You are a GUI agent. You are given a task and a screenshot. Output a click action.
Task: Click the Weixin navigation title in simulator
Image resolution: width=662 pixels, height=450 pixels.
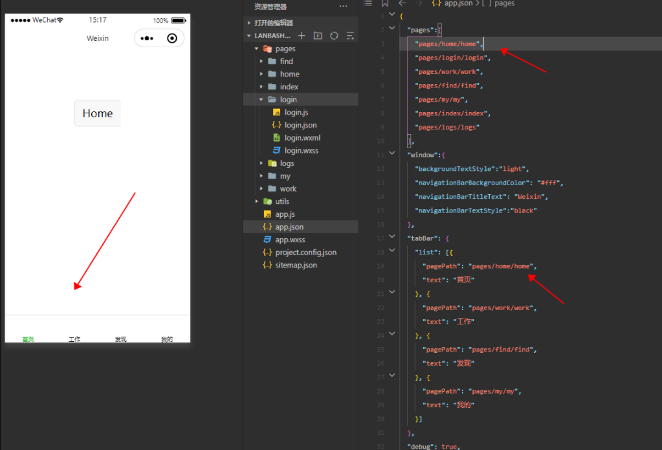[x=98, y=38]
